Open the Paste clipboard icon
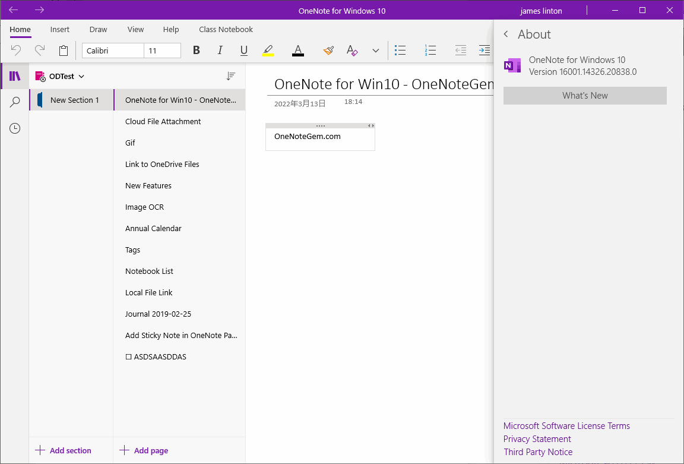The height and width of the screenshot is (464, 684). pos(64,50)
